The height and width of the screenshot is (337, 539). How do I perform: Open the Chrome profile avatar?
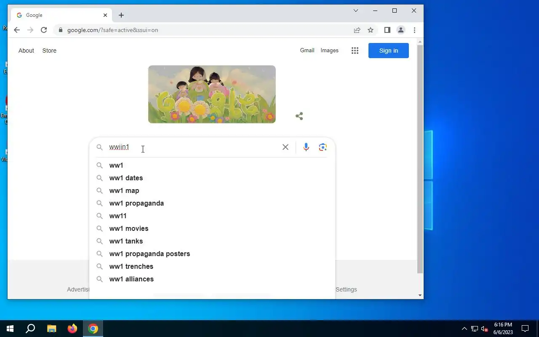tap(401, 30)
